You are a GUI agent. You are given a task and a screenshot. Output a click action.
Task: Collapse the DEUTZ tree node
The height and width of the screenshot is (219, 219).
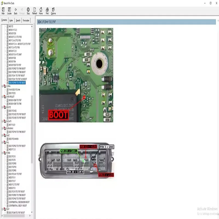pyautogui.click(x=2, y=107)
